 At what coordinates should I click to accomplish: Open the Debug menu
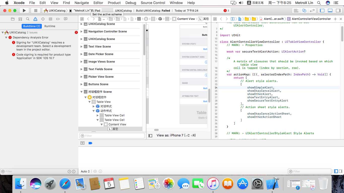click(131, 3)
